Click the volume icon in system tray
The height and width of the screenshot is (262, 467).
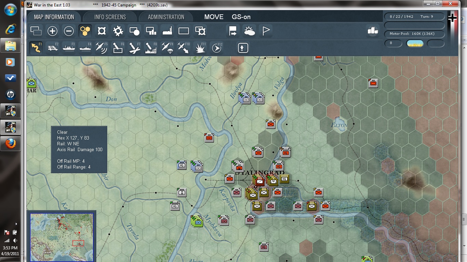click(x=15, y=241)
